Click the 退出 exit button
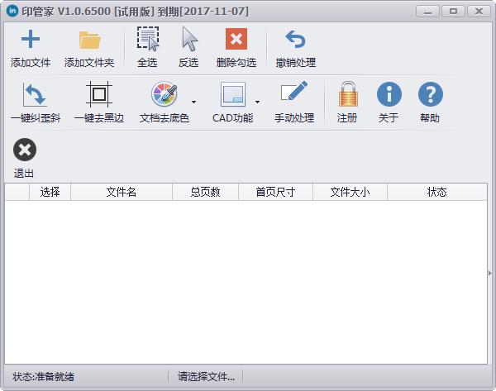The height and width of the screenshot is (391, 496). pos(25,150)
